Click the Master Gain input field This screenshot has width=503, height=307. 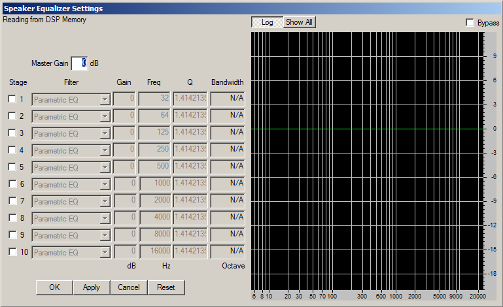[78, 63]
